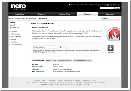
Task: Click Support heading in sidebar
Action: pyautogui.click(x=12, y=22)
